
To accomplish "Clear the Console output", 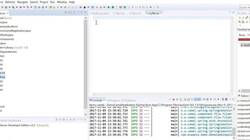I will point(185,100).
